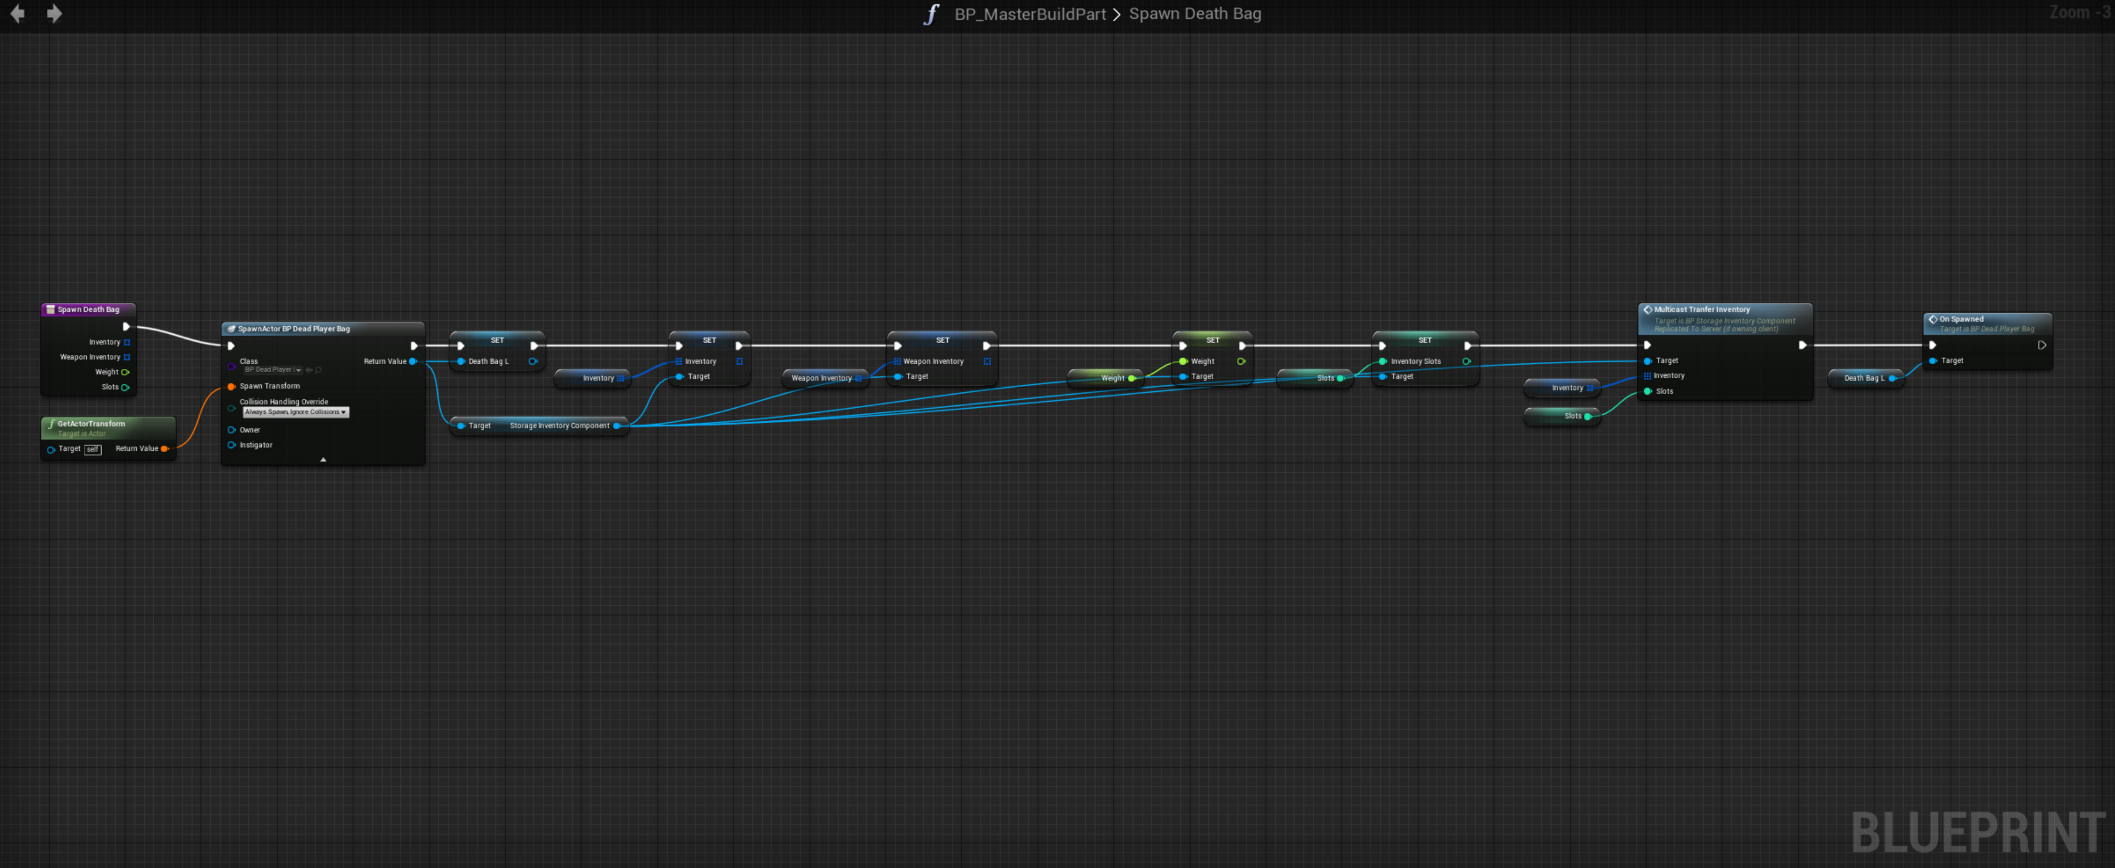Click the On Spawned node icon
The image size is (2115, 868).
click(x=1932, y=319)
